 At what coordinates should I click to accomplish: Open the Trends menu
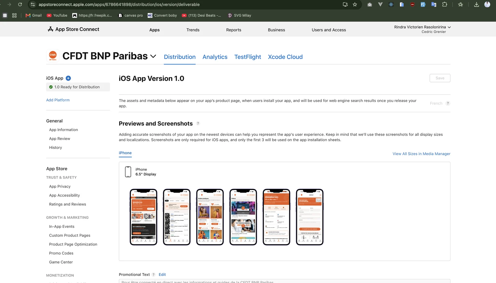click(x=193, y=30)
